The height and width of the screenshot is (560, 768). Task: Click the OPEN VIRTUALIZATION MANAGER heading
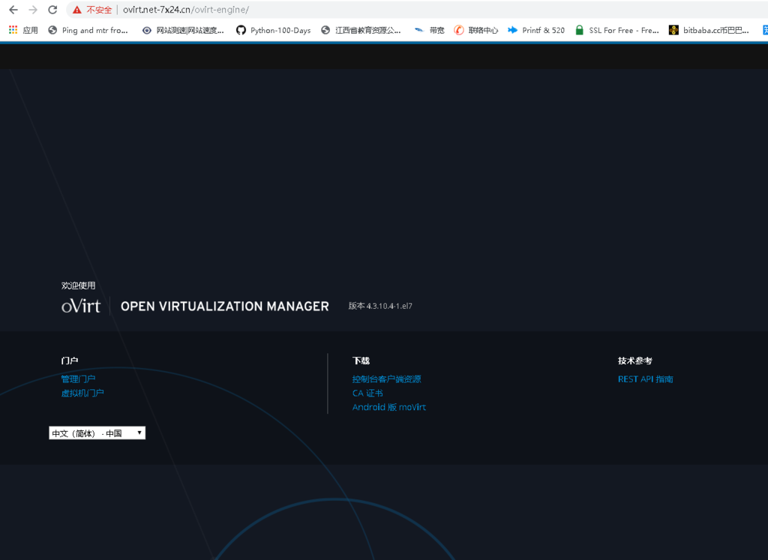[225, 307]
